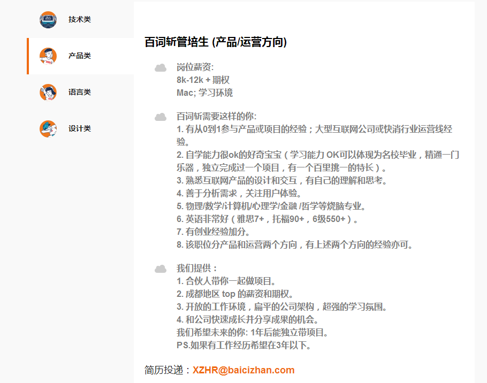Click requirement 3 熟悉互联网产品的设计和交互
Image resolution: width=487 pixels, height=383 pixels.
(281, 180)
